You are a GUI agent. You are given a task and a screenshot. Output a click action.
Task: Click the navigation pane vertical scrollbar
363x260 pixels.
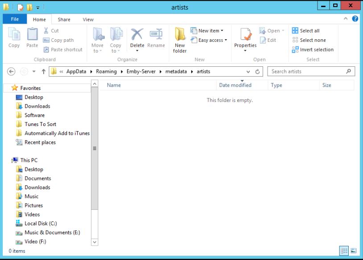pos(95,149)
